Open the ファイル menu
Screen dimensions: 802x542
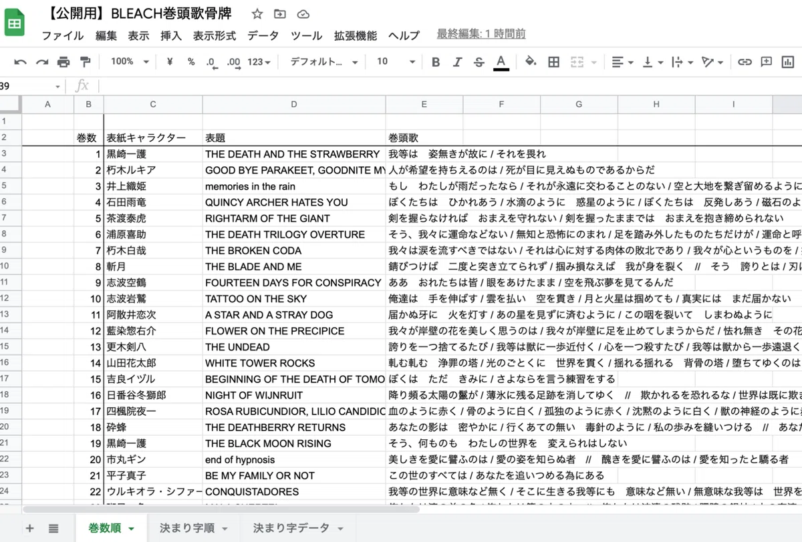63,35
